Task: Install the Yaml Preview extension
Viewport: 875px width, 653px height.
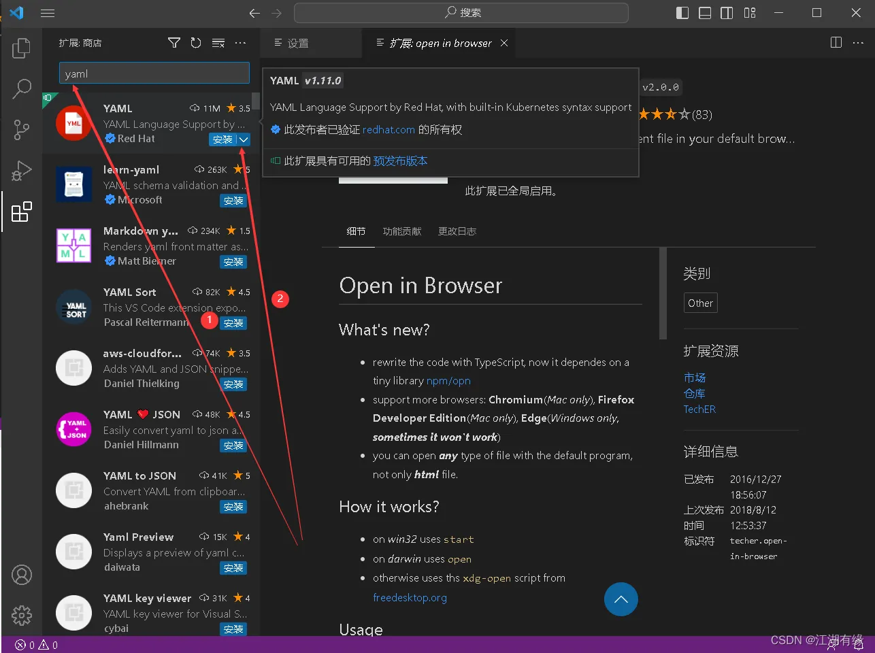Action: point(233,568)
